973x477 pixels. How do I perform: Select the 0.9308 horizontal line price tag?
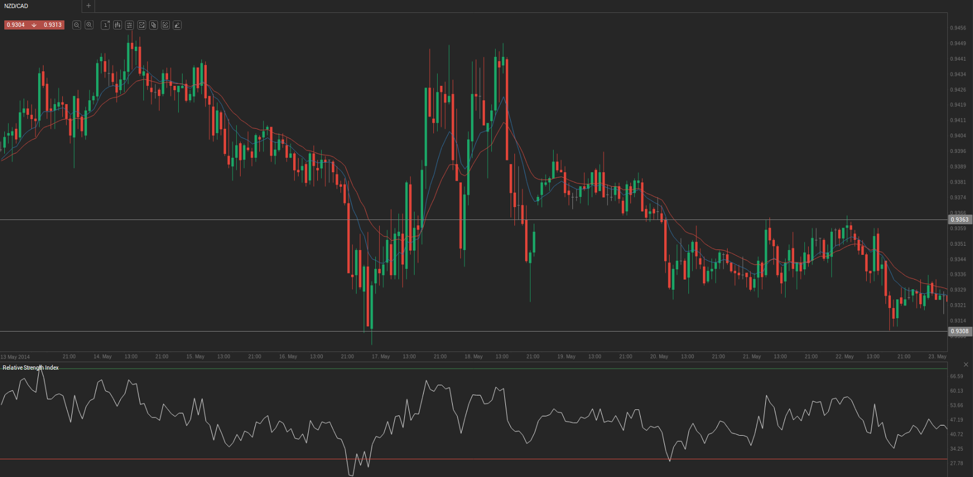(960, 331)
